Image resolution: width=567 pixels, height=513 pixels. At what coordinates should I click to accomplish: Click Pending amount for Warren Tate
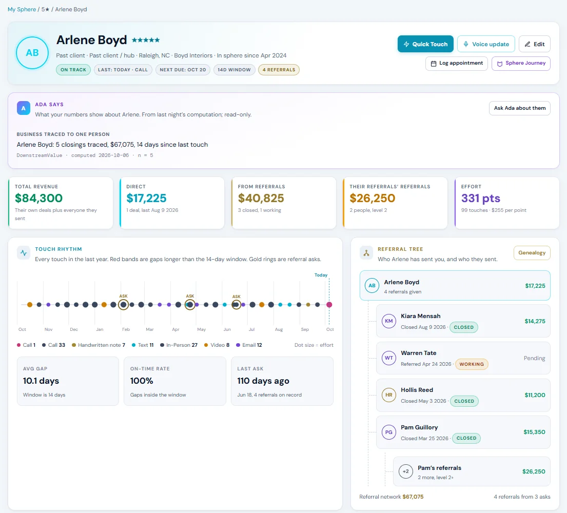click(534, 358)
